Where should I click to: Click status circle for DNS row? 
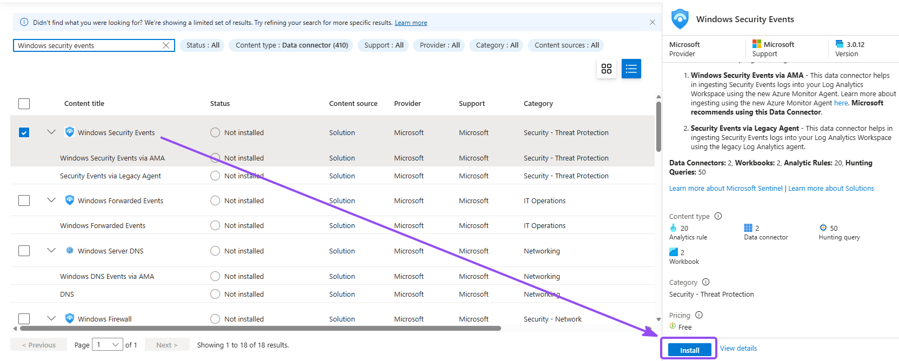(x=215, y=294)
